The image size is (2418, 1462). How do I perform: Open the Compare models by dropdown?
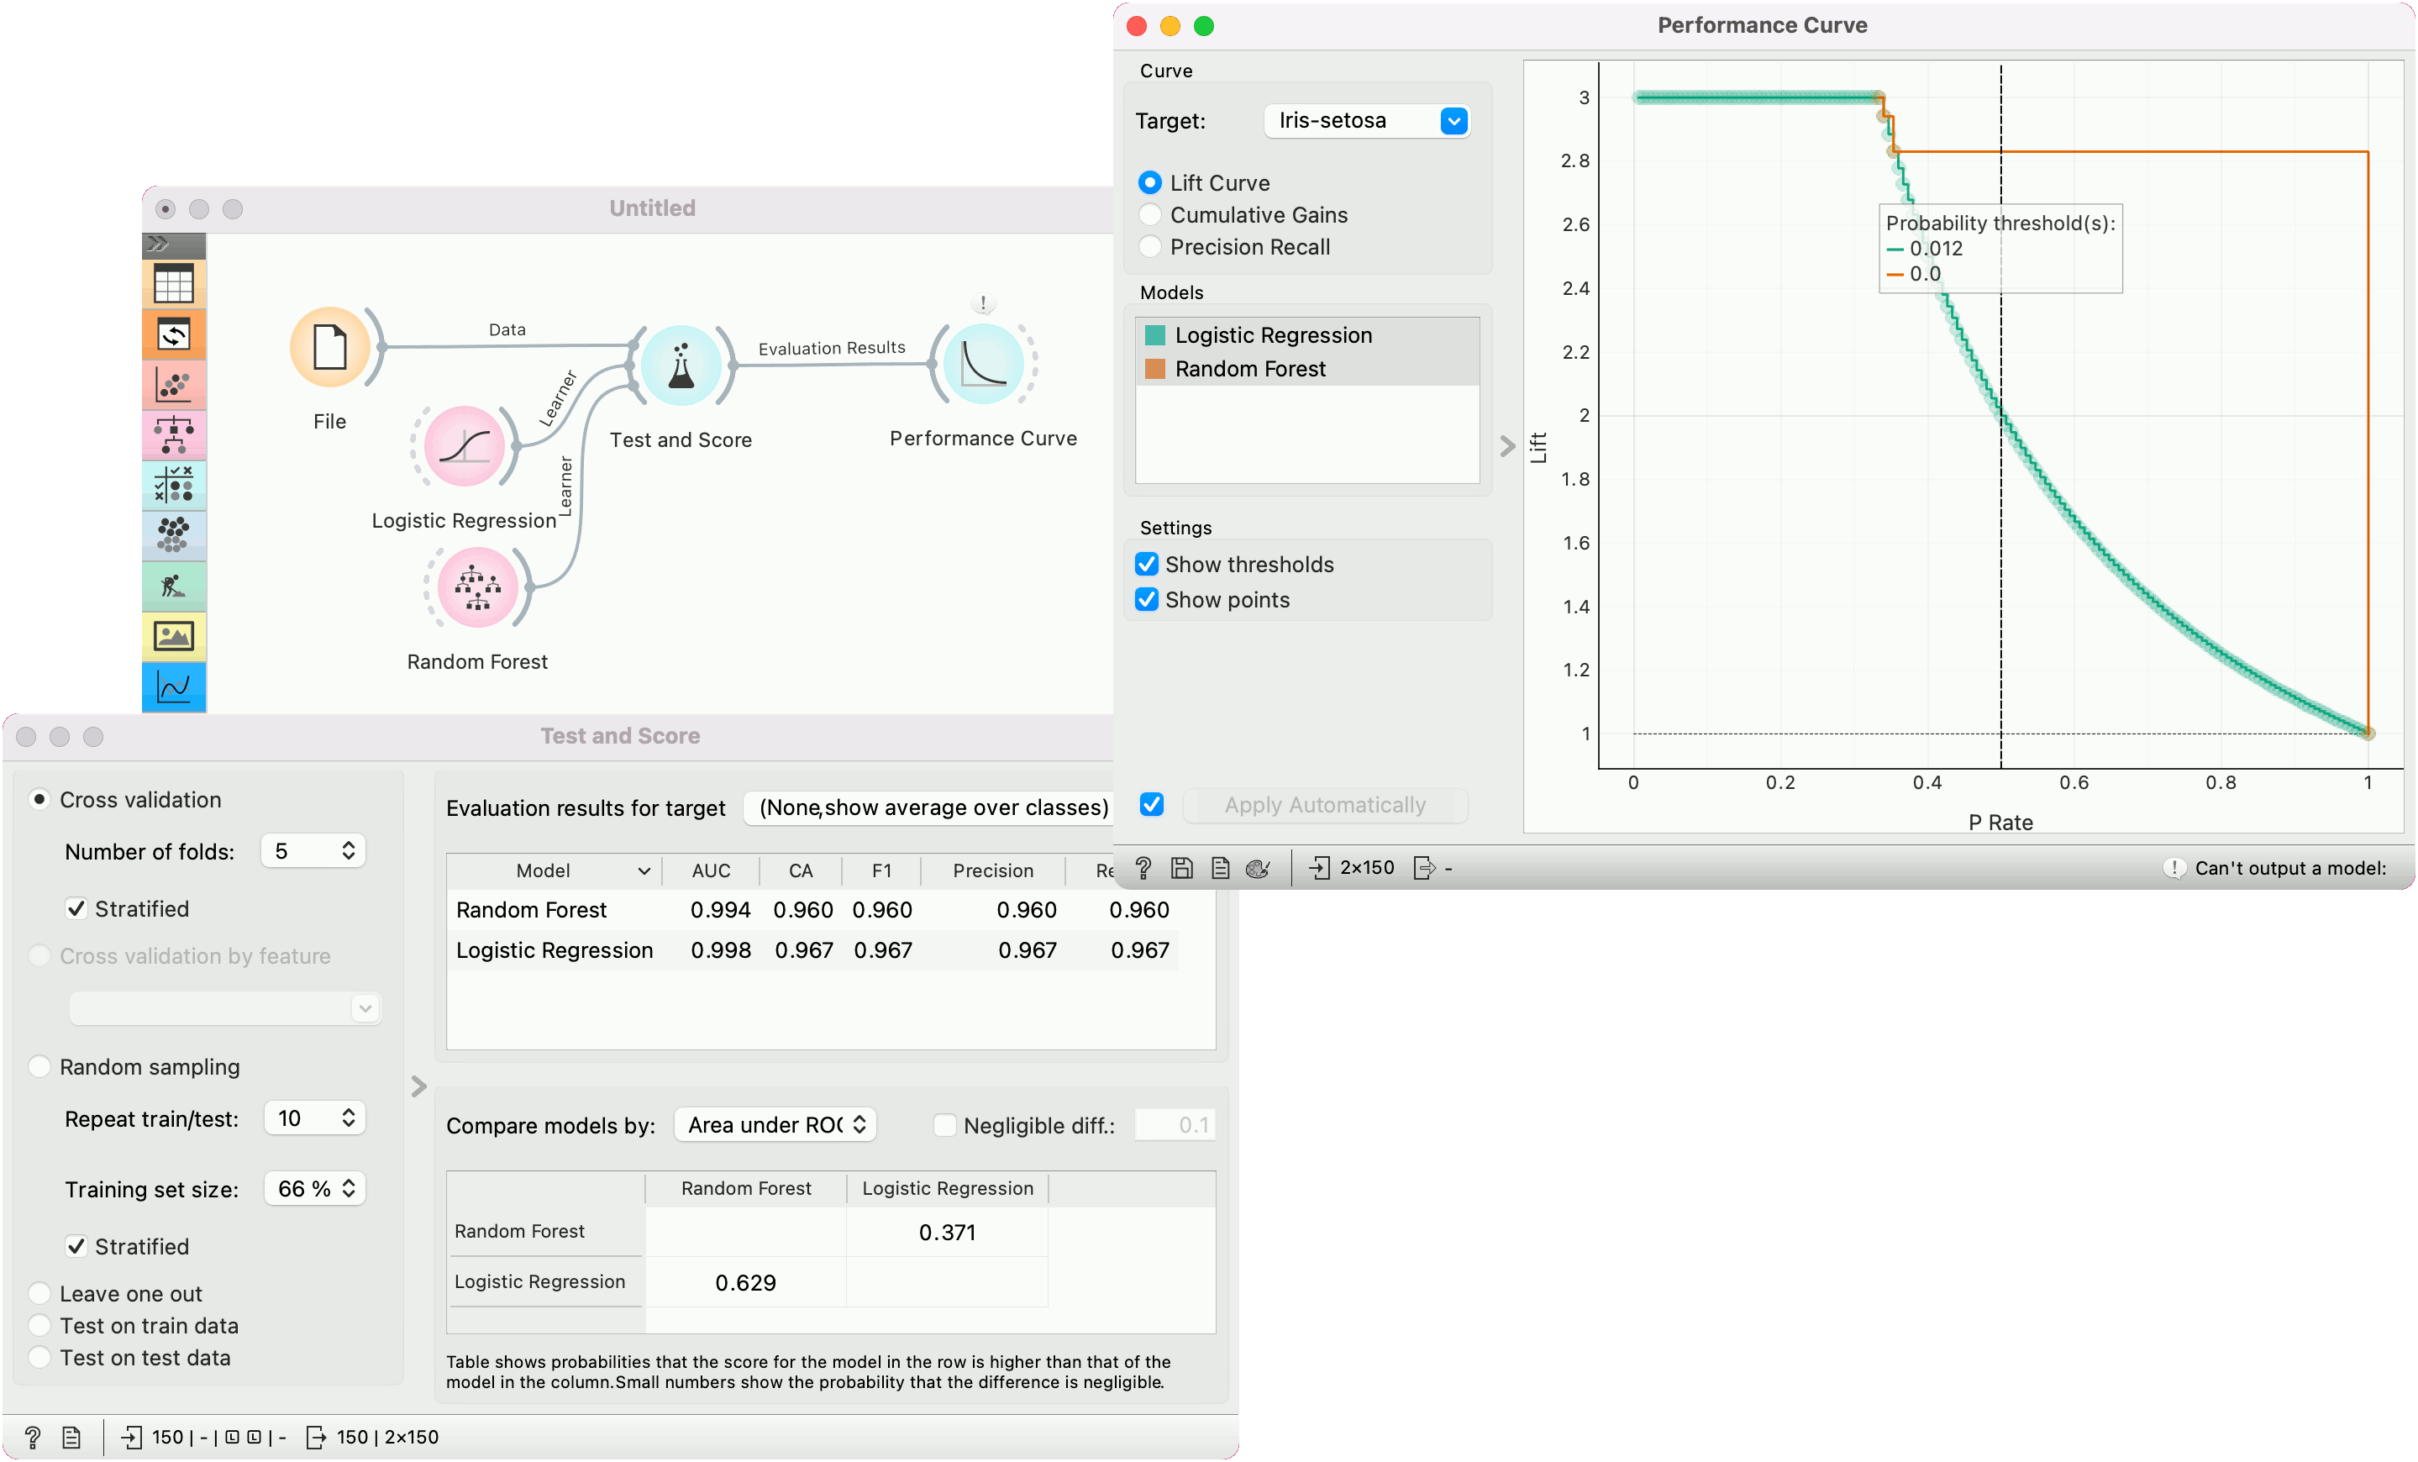(775, 1124)
